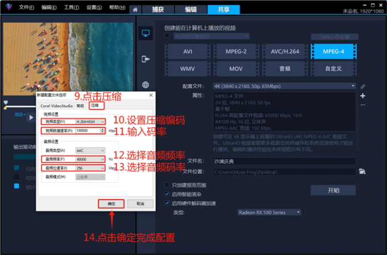The height and width of the screenshot is (255, 387).
Task: Open the 编辑 menu
Action: tap(48, 7)
